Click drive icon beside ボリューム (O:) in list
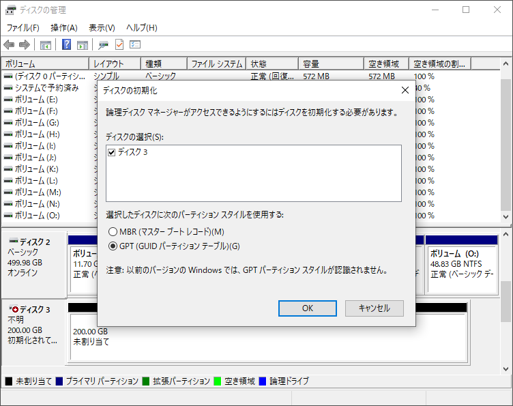513x406 pixels. tap(8, 216)
